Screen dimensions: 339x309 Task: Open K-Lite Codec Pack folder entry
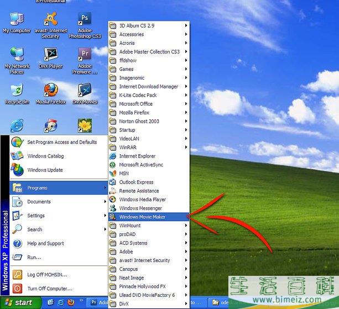coord(149,95)
